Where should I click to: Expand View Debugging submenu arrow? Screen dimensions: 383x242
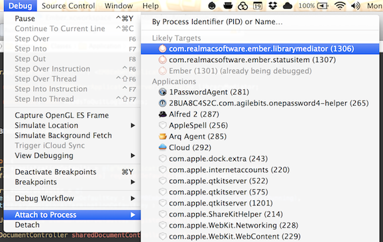coord(133,155)
